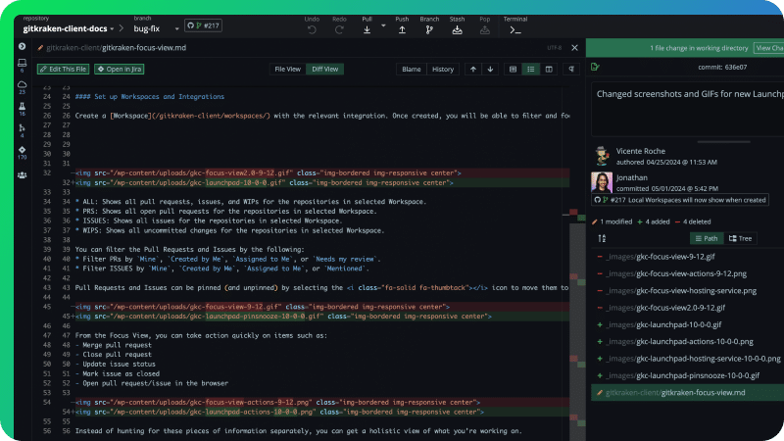Click '4 deleted' summary label
Viewport: 784px width, 441px height.
point(693,221)
